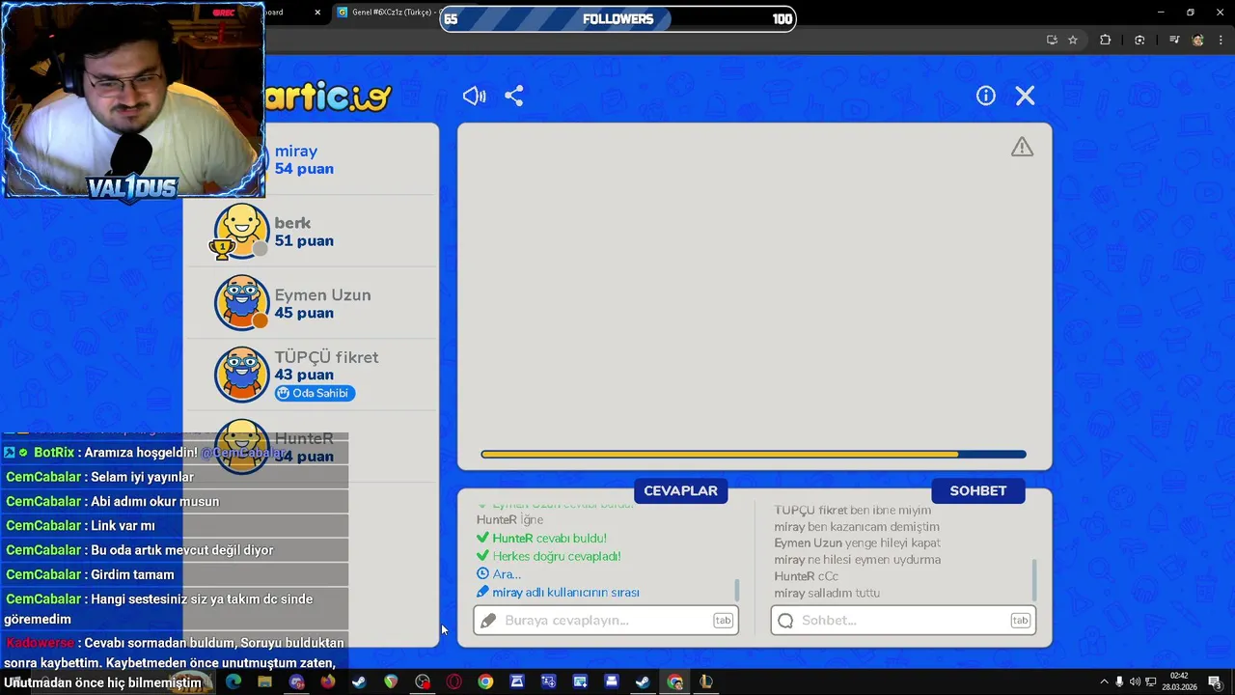This screenshot has height=695, width=1235.
Task: Open the room info icon
Action: pyautogui.click(x=985, y=96)
